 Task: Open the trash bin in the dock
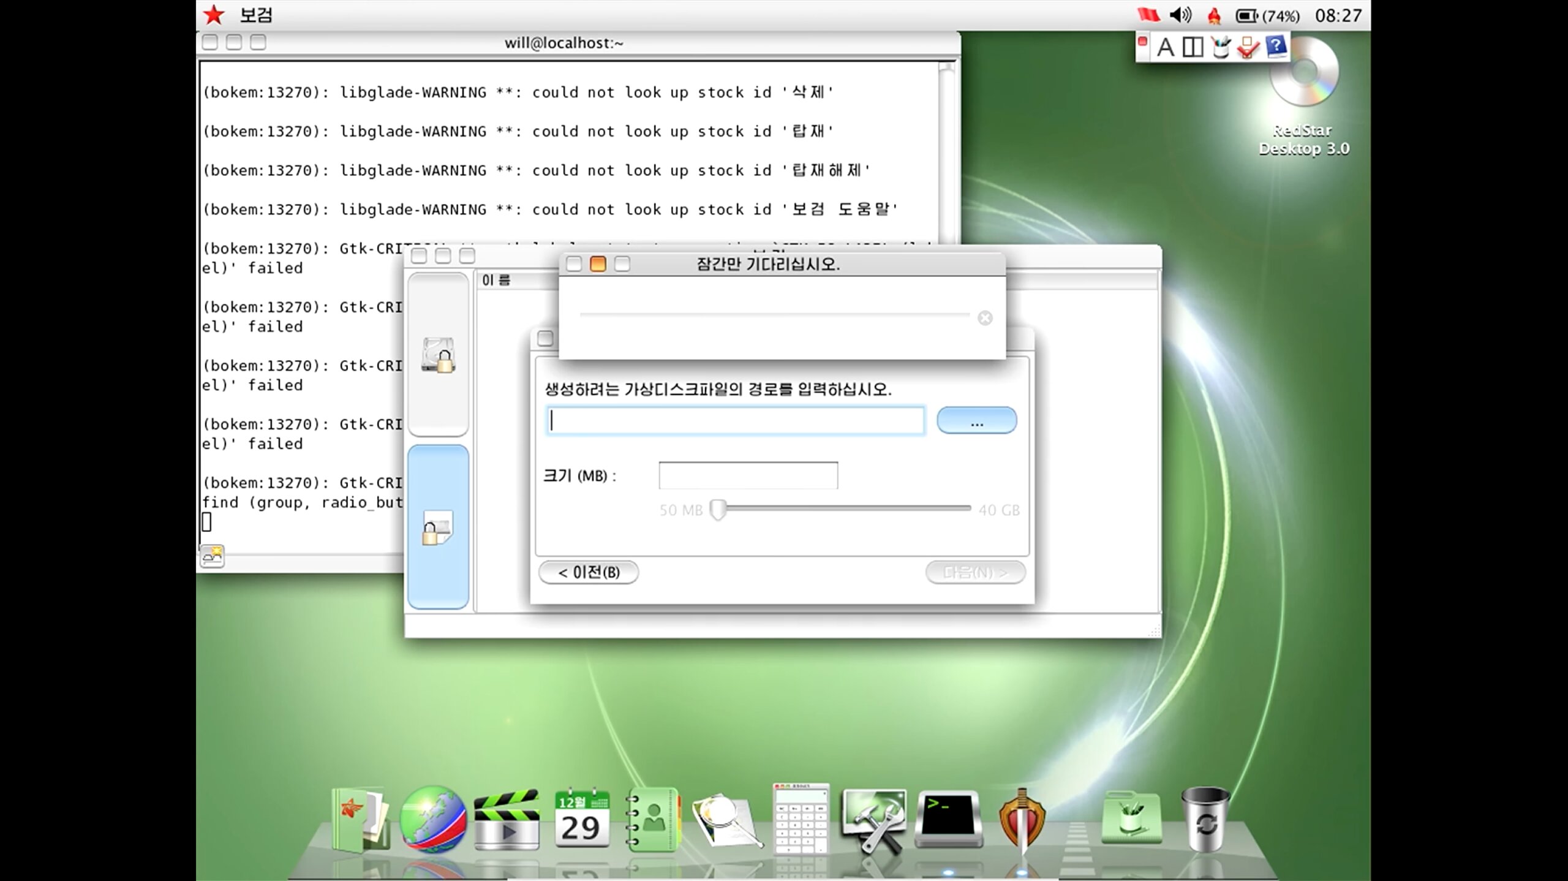point(1205,820)
